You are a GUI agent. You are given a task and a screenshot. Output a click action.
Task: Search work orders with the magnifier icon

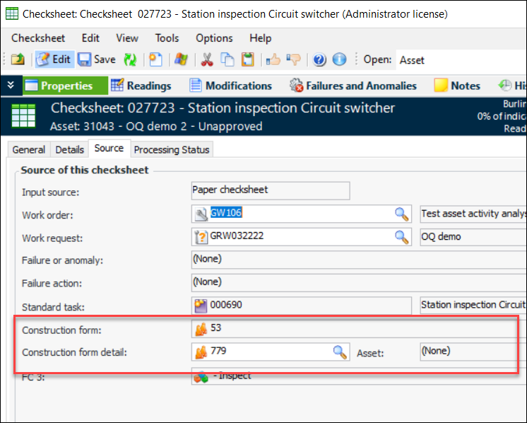pos(401,214)
